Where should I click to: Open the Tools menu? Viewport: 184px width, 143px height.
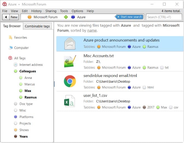click(64, 11)
